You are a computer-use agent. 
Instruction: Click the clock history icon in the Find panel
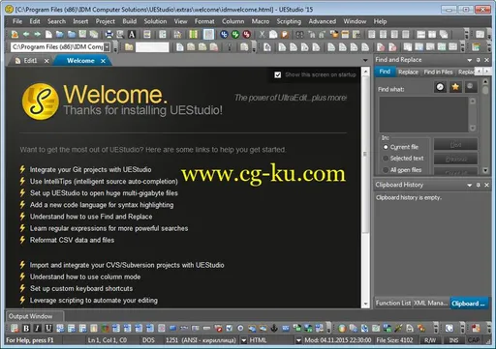click(440, 87)
